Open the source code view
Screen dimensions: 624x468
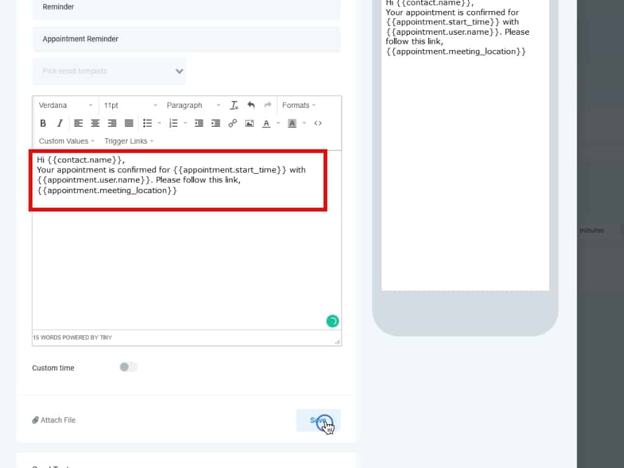[x=317, y=123]
